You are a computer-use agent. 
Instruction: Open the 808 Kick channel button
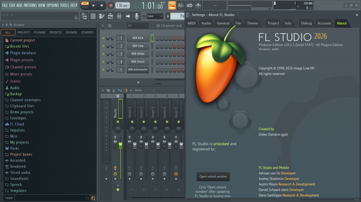click(x=138, y=38)
